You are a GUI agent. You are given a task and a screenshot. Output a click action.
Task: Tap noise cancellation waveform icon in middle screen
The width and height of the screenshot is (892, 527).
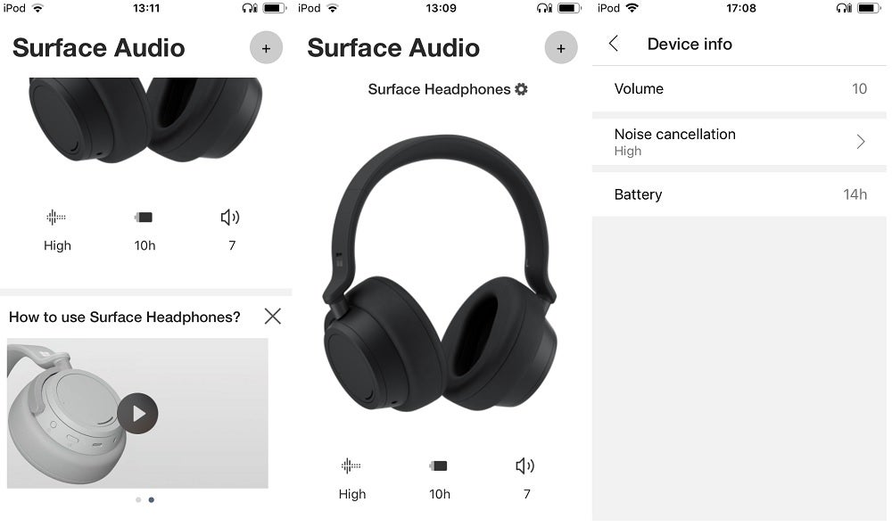point(351,466)
